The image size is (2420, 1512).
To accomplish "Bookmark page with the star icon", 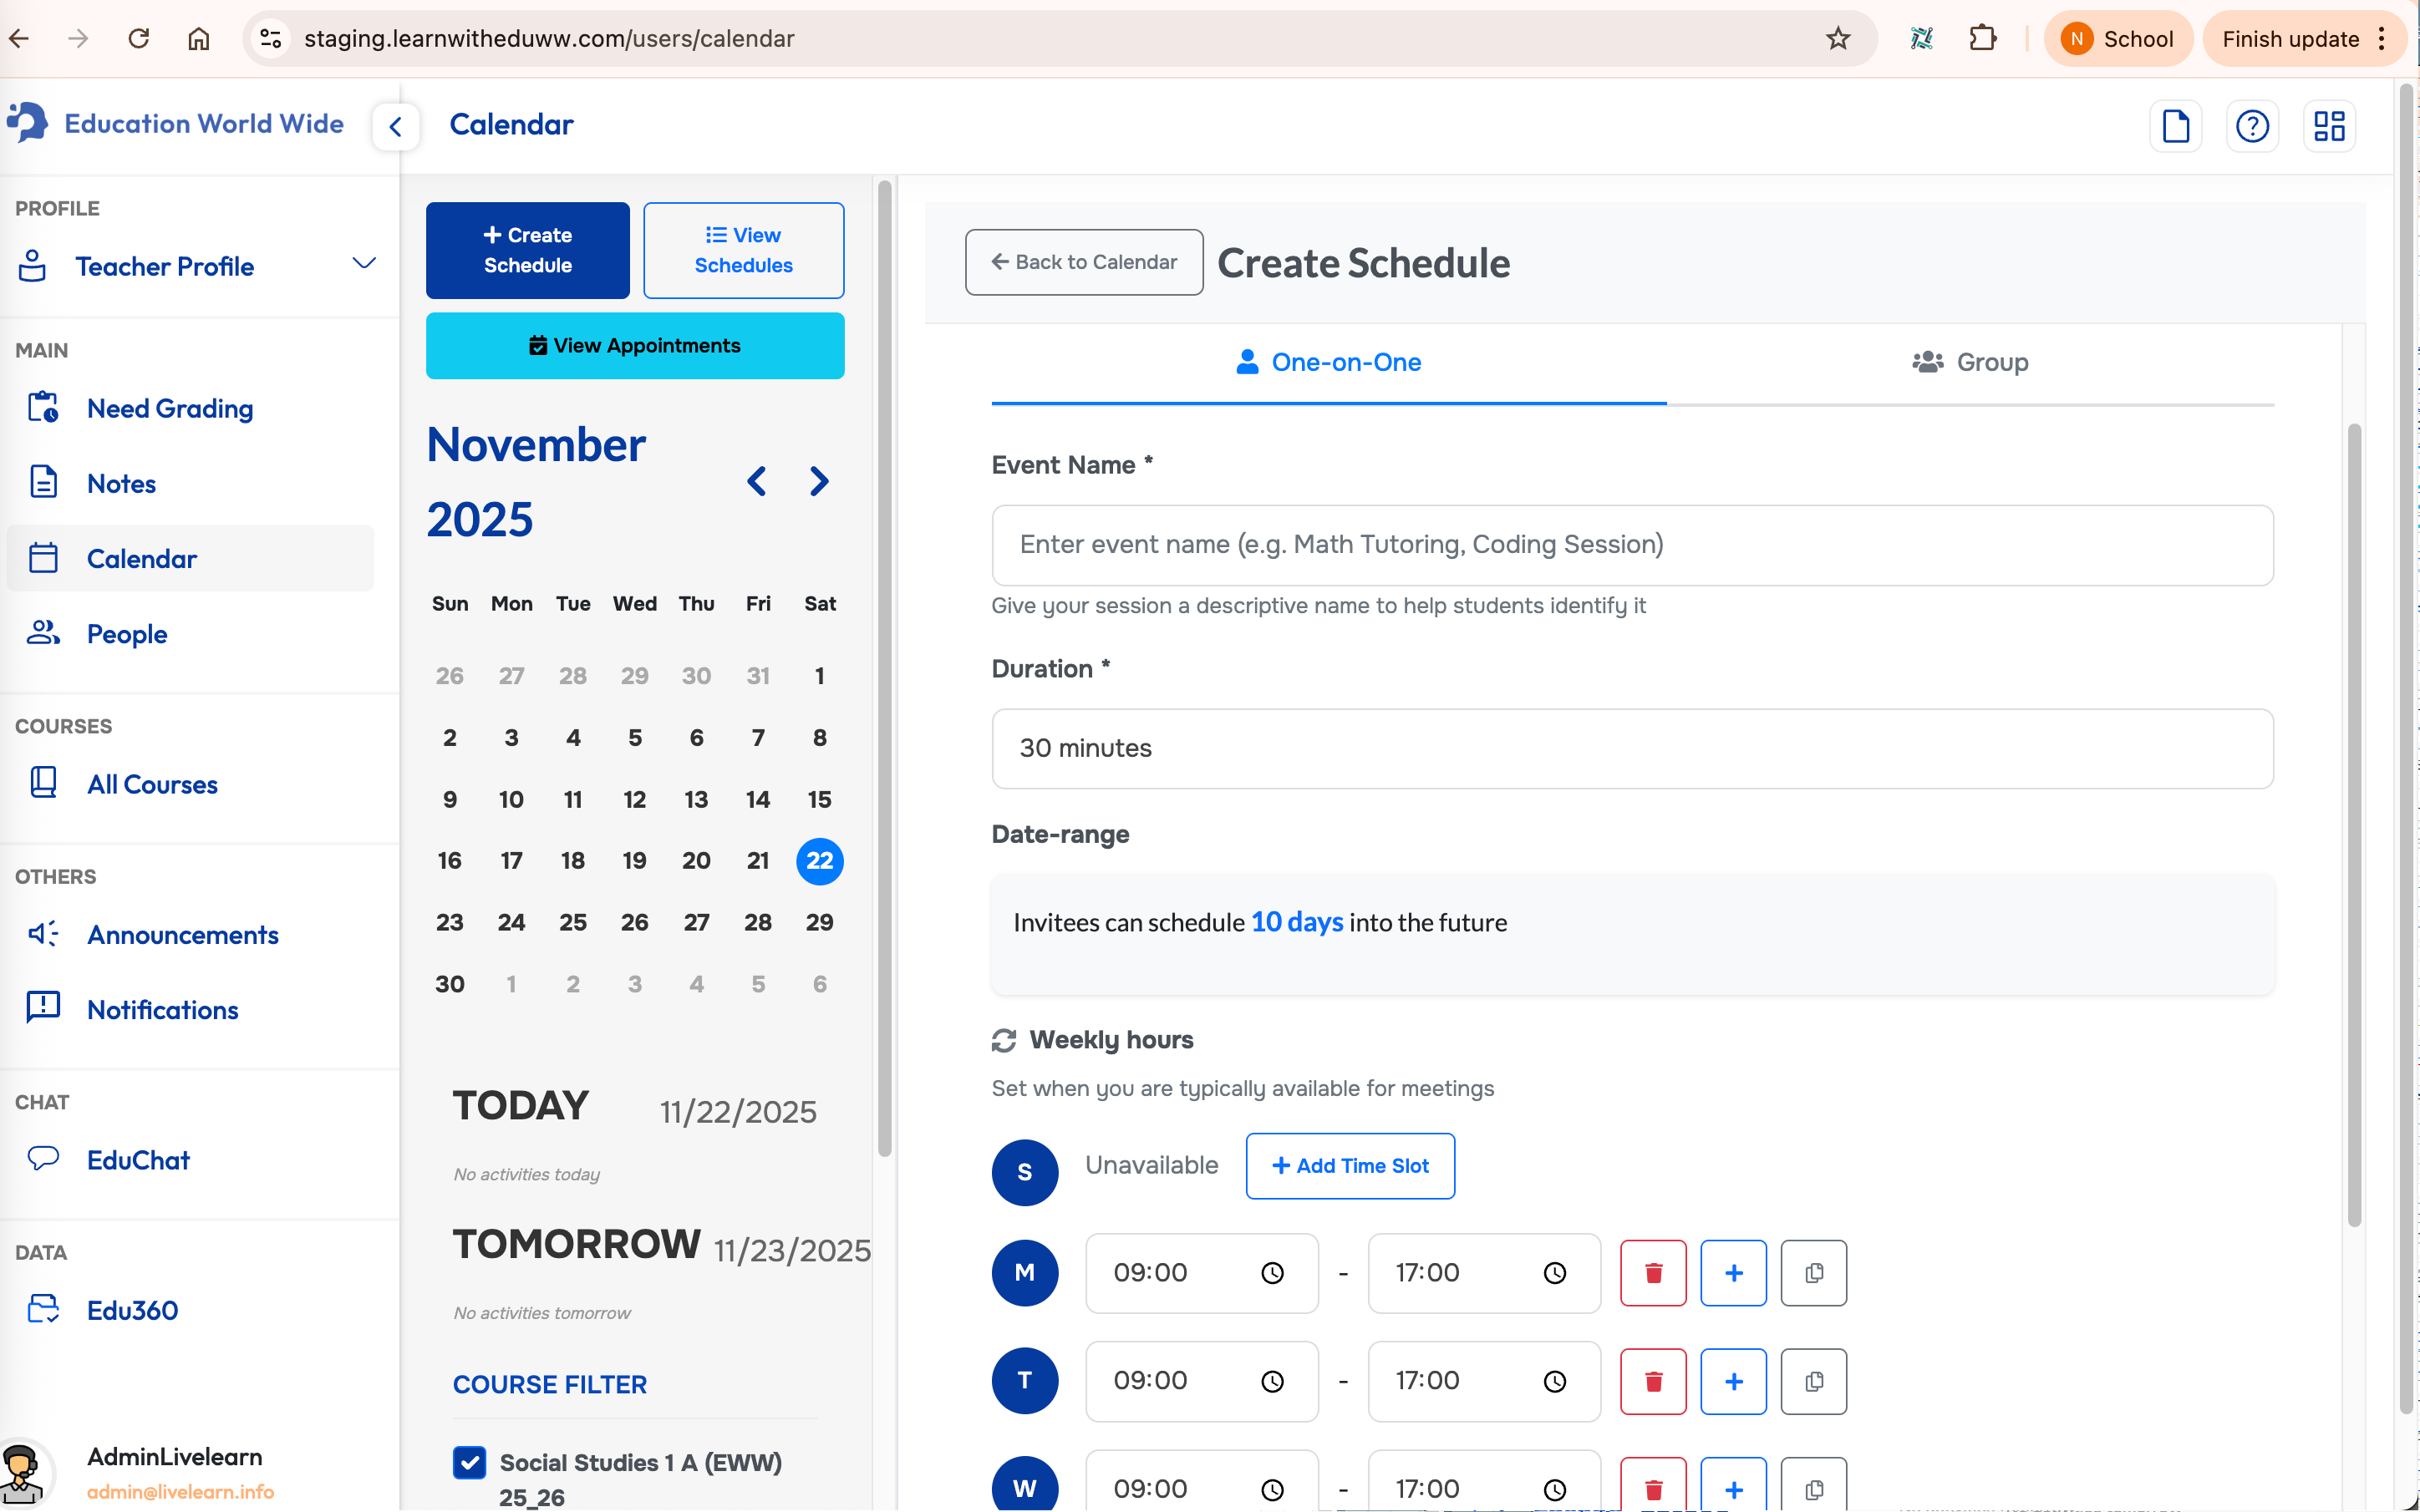I will [x=1837, y=39].
